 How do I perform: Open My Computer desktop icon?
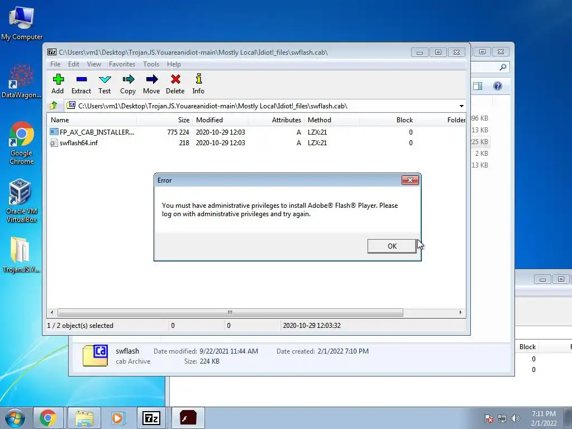(22, 23)
